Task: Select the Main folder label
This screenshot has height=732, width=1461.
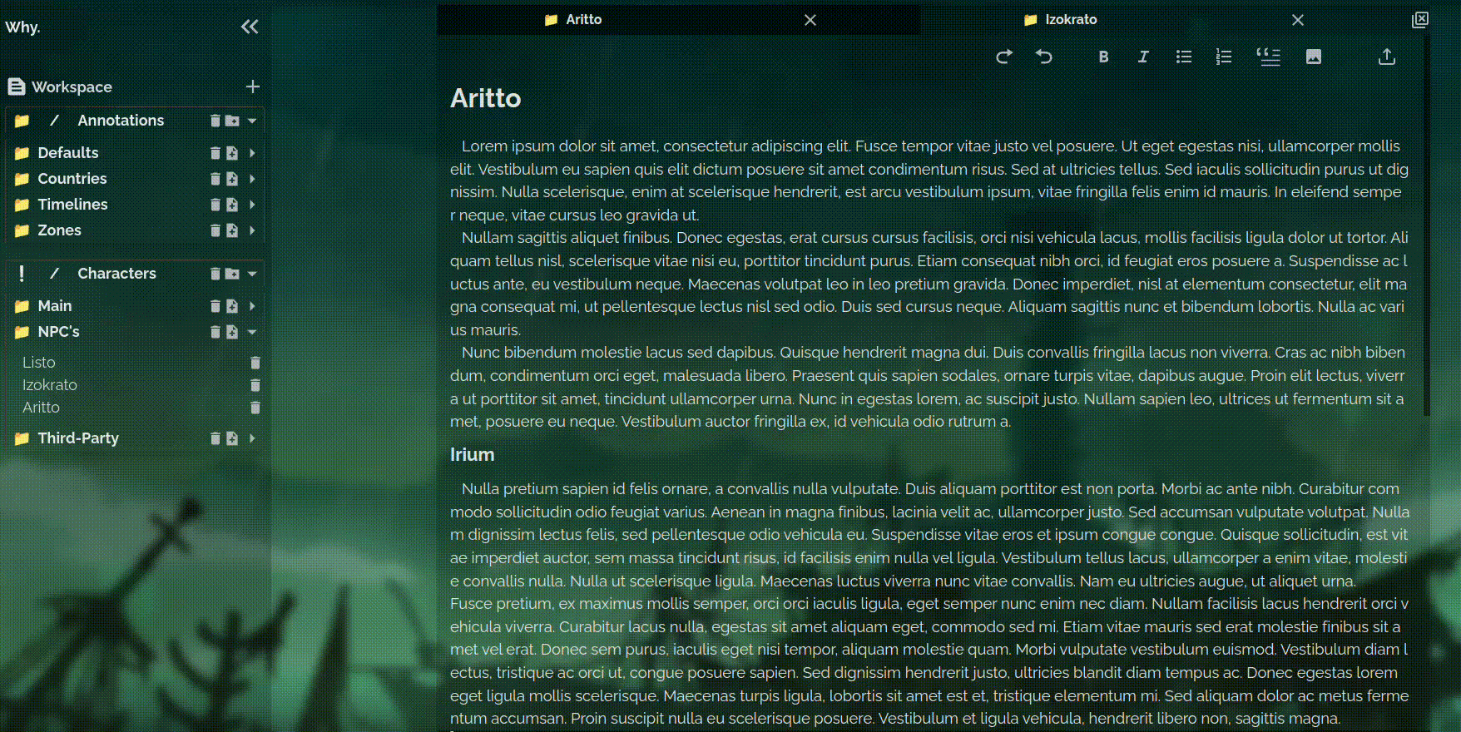Action: 55,306
